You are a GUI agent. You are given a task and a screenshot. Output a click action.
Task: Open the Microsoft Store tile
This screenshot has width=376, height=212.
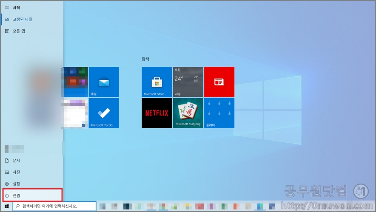tap(157, 82)
